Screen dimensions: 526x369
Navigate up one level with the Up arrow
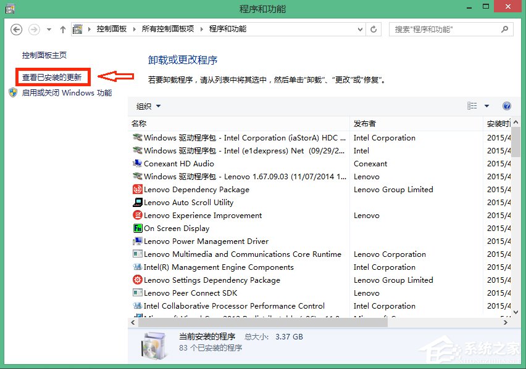62,30
